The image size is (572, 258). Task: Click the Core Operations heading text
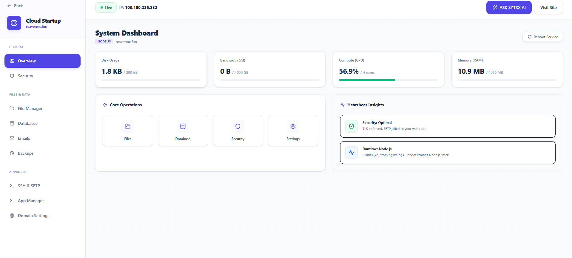click(126, 105)
